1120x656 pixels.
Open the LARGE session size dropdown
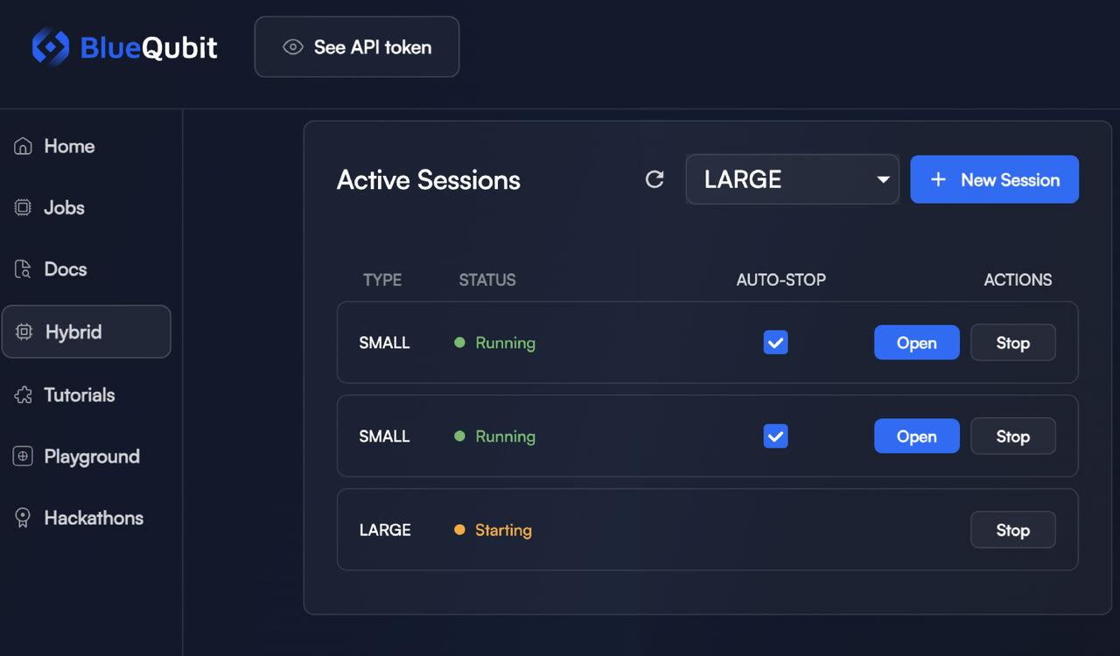point(793,179)
